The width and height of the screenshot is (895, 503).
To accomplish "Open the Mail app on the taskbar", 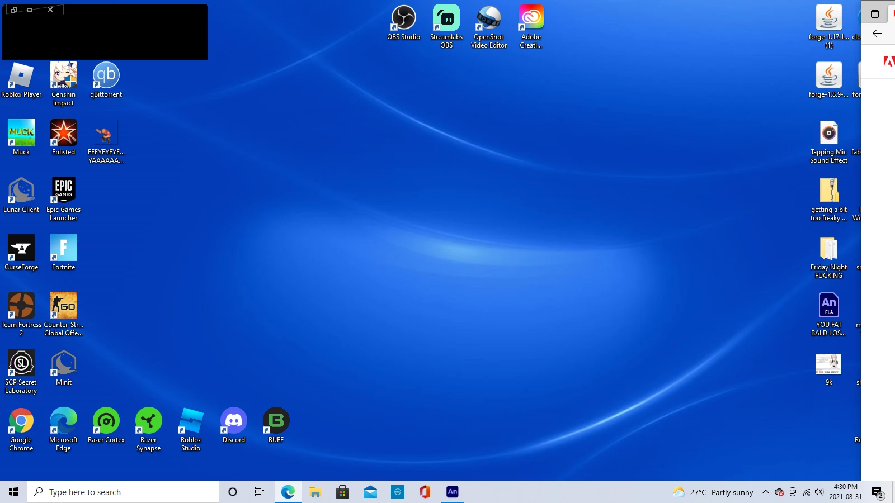I will (370, 492).
